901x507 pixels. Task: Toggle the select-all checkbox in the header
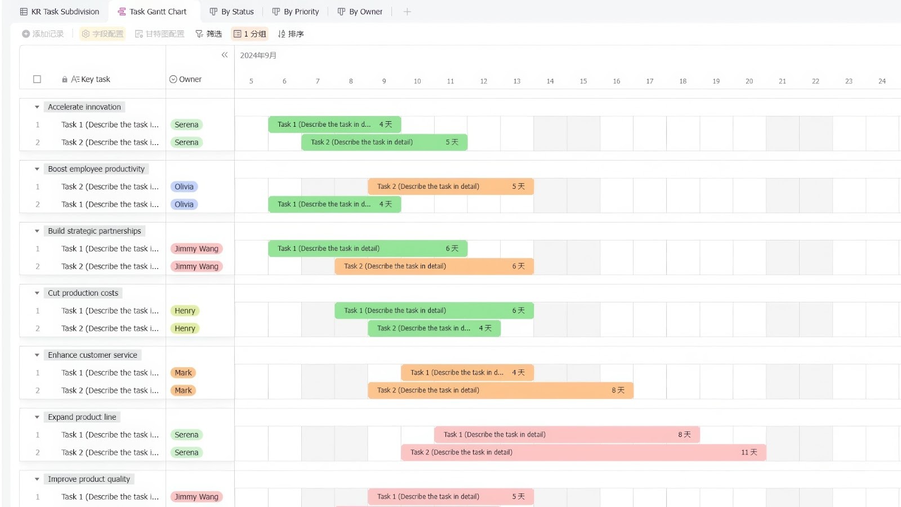[37, 79]
